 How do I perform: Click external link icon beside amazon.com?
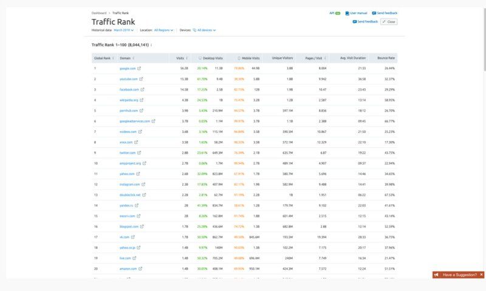click(x=140, y=269)
